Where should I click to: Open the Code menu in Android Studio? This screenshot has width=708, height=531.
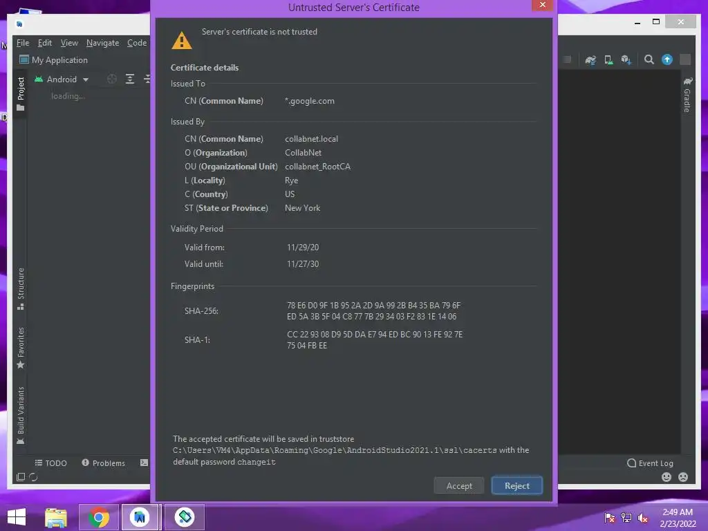(x=137, y=43)
